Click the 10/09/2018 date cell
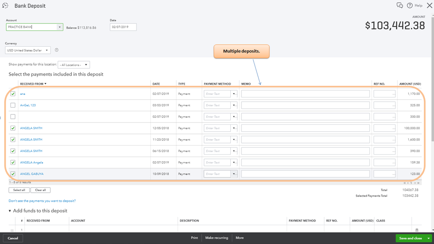The height and width of the screenshot is (244, 434). [x=161, y=174]
